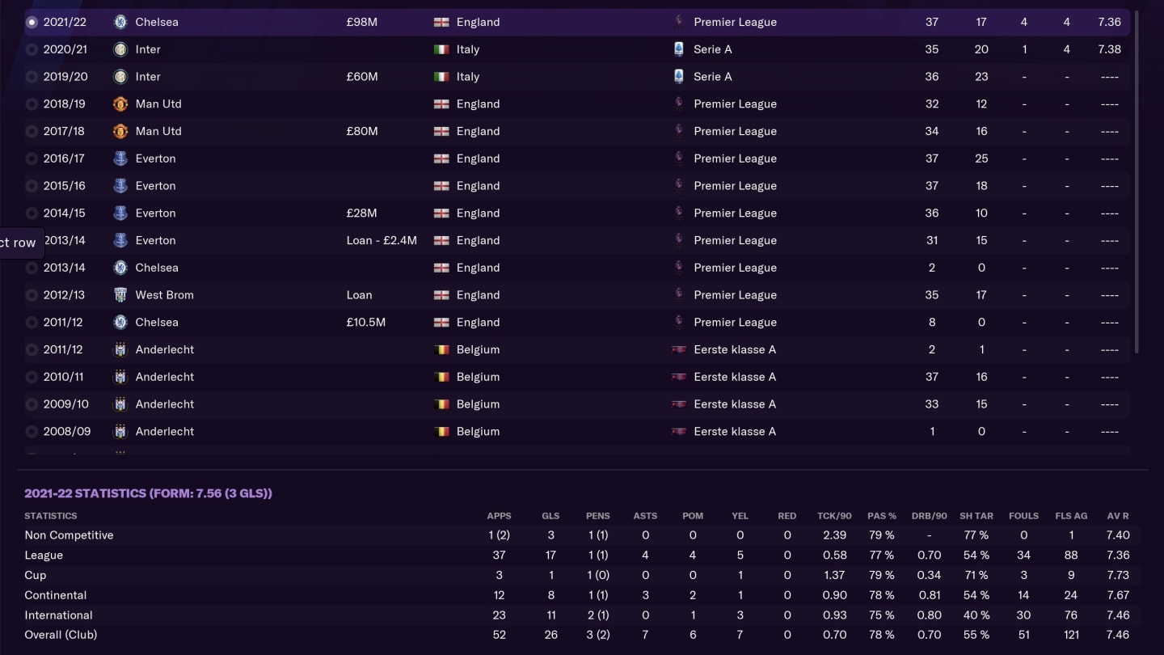Image resolution: width=1164 pixels, height=655 pixels.
Task: Select the 2012/13 West Brom season radio
Action: [32, 295]
